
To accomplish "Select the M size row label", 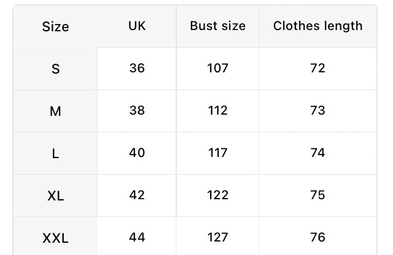I will (x=55, y=112).
